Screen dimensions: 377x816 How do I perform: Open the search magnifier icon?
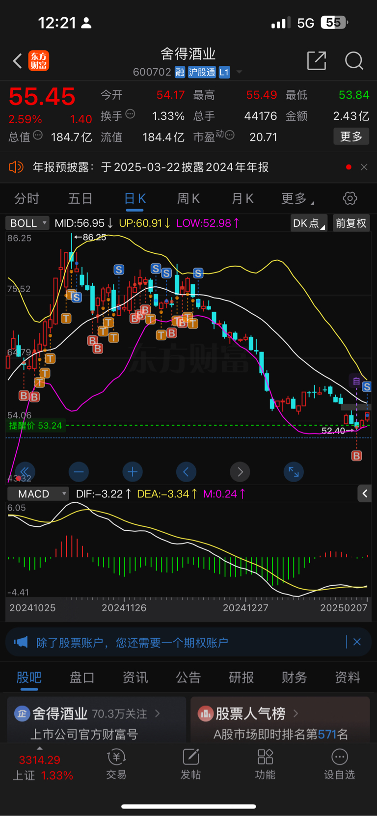click(354, 61)
